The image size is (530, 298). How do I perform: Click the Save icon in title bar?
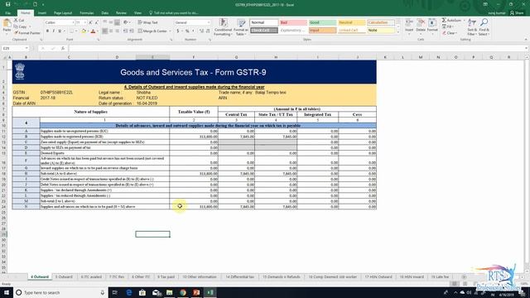[7, 4]
